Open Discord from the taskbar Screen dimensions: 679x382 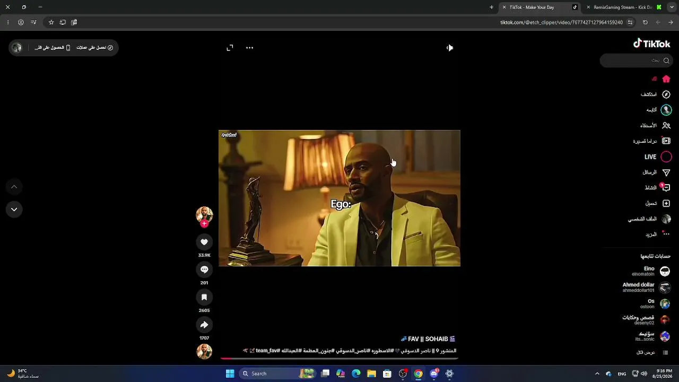pyautogui.click(x=434, y=374)
